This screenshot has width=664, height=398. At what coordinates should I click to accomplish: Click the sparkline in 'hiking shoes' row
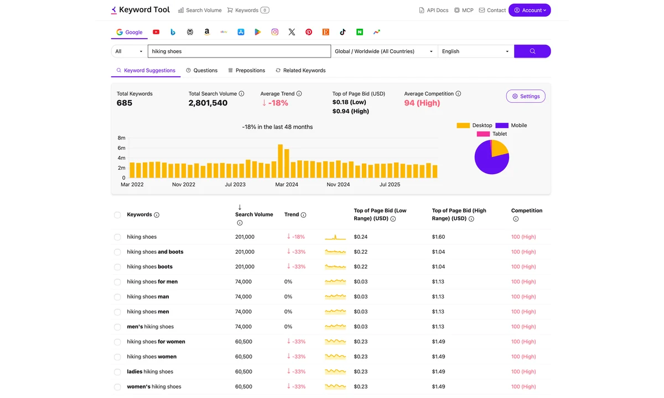click(335, 237)
